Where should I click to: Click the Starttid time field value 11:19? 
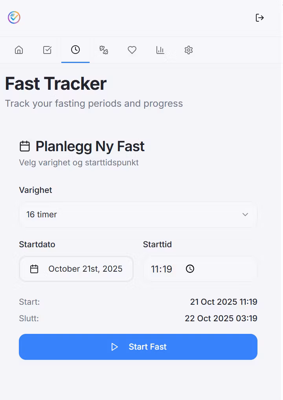(x=162, y=269)
